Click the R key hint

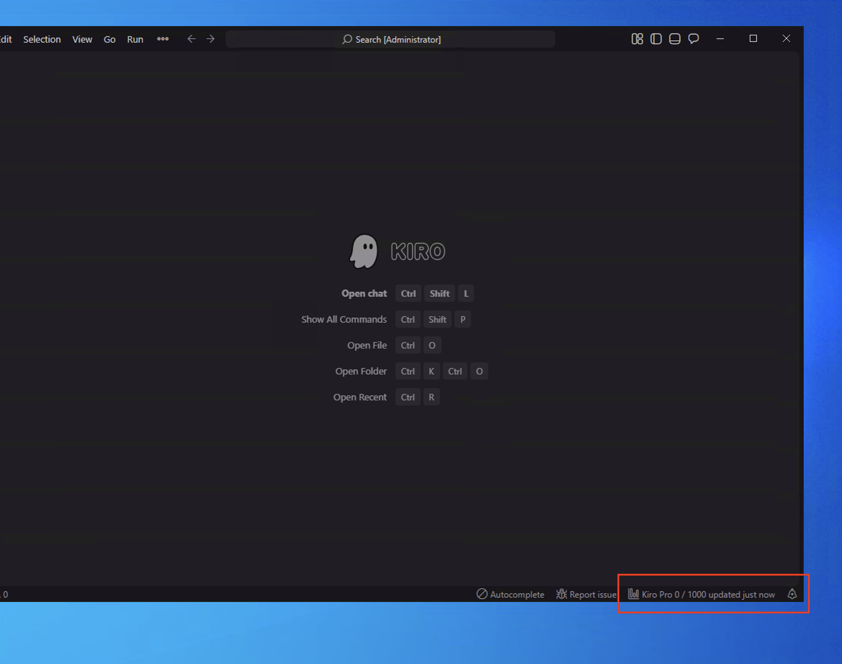[431, 397]
